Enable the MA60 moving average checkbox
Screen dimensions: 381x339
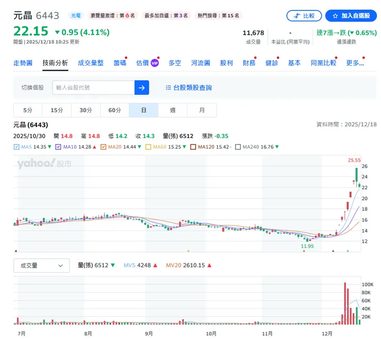click(x=148, y=147)
